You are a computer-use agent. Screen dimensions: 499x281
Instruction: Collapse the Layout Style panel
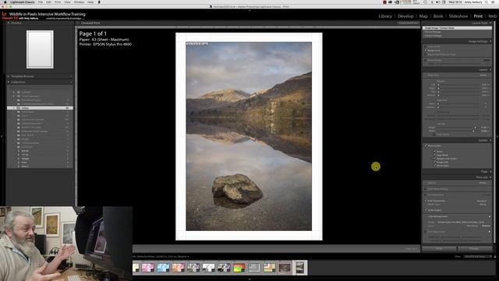pyautogui.click(x=490, y=23)
